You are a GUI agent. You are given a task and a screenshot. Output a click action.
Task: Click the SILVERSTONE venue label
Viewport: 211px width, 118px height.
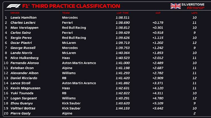[x=192, y=4]
